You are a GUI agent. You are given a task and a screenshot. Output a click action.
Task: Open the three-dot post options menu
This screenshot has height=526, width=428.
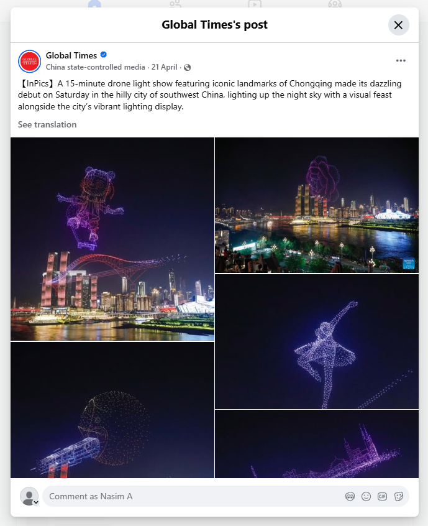pos(401,61)
